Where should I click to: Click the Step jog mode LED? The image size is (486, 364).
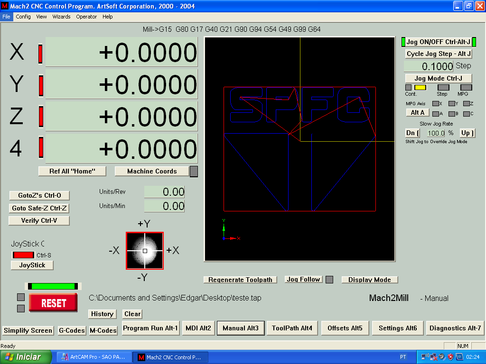point(443,88)
